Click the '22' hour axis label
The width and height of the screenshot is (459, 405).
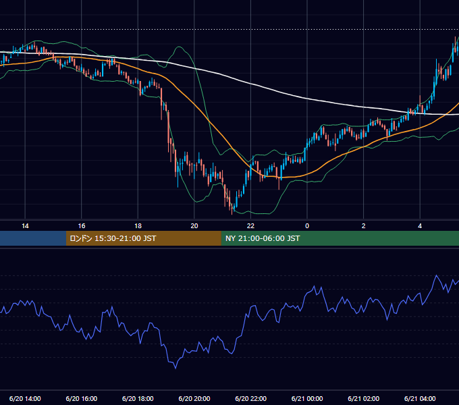250,226
